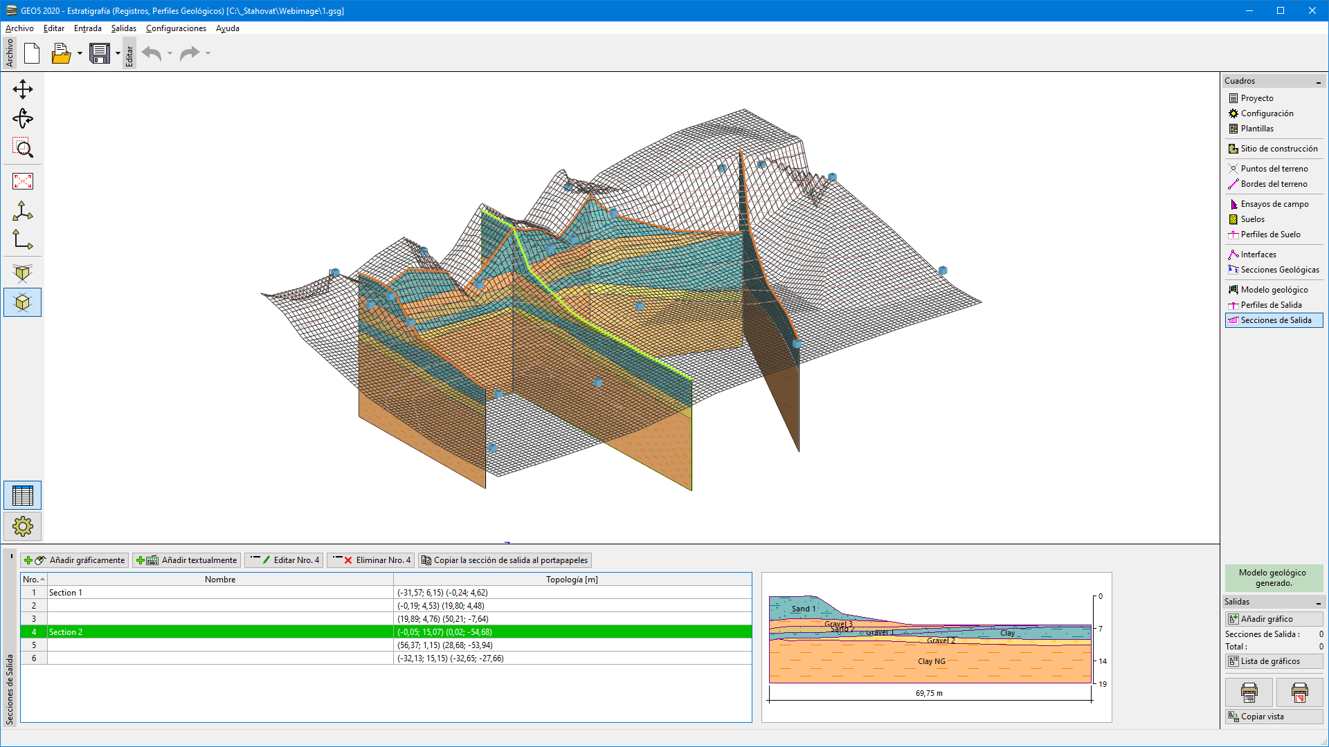
Task: Open the redo history dropdown arrow
Action: (207, 53)
